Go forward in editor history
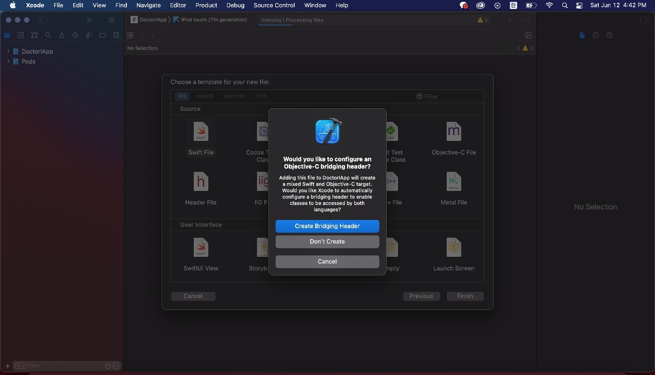Image resolution: width=655 pixels, height=375 pixels. coord(152,35)
